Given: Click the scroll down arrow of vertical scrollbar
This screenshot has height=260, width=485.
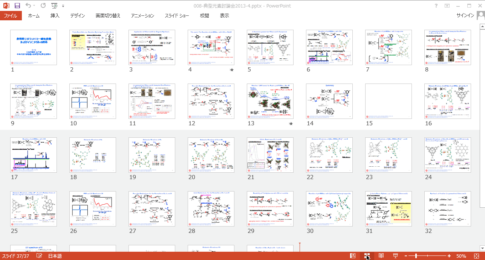Looking at the screenshot, I should tap(482, 248).
